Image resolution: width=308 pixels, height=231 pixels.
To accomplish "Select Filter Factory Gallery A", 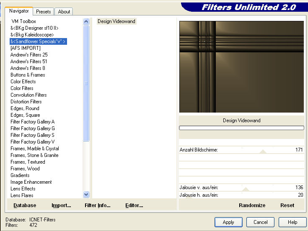I will (32, 122).
